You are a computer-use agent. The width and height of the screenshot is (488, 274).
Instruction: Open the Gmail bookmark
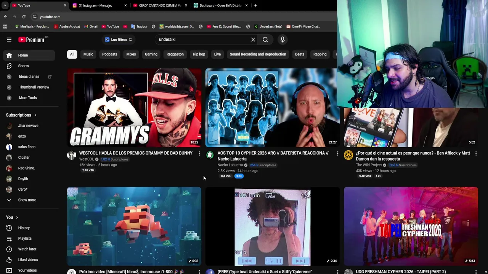pos(91,27)
